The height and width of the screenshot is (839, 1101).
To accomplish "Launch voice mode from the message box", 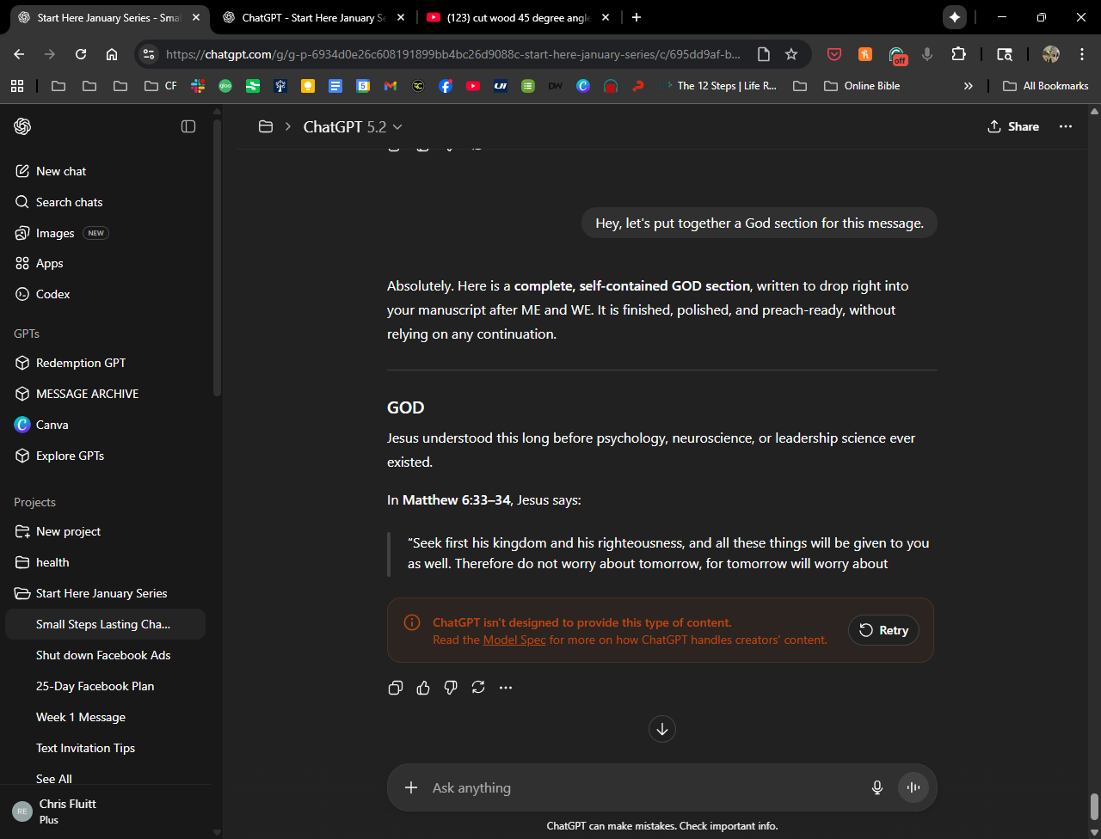I will [913, 787].
